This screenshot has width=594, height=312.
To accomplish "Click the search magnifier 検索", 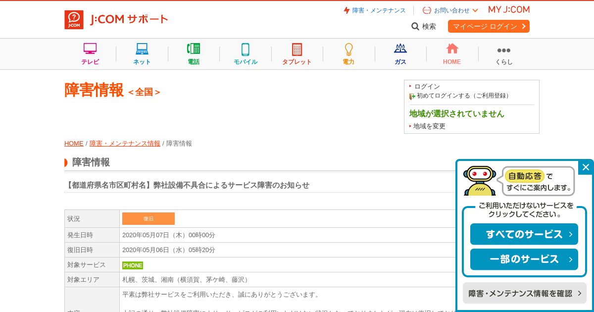I will coord(424,26).
